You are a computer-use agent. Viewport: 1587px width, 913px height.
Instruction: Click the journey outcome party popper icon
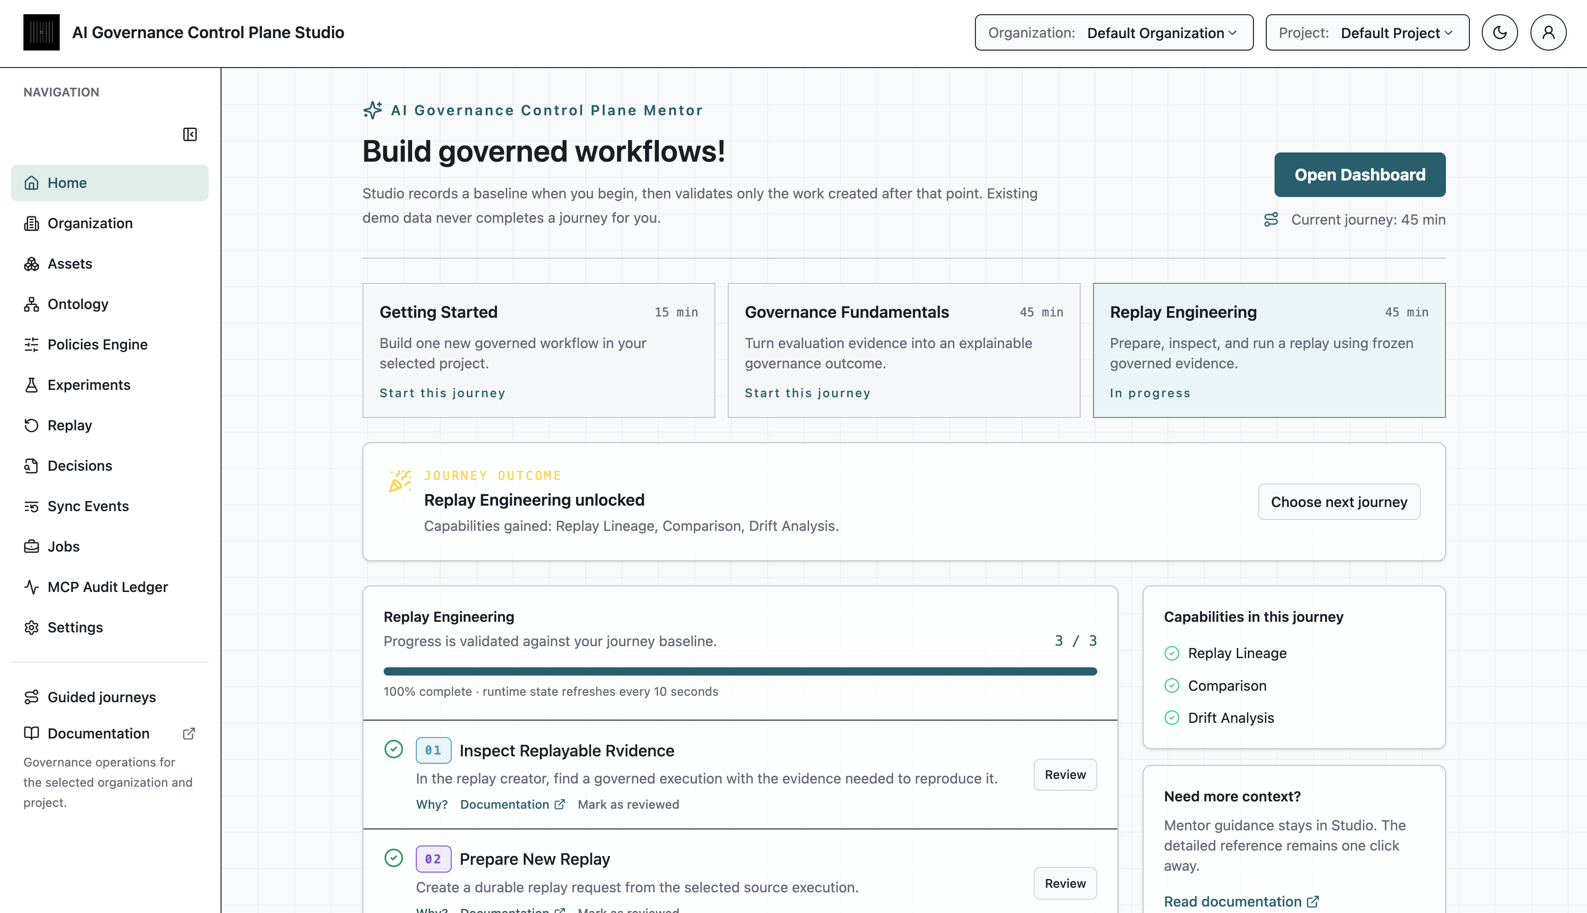[x=400, y=482]
